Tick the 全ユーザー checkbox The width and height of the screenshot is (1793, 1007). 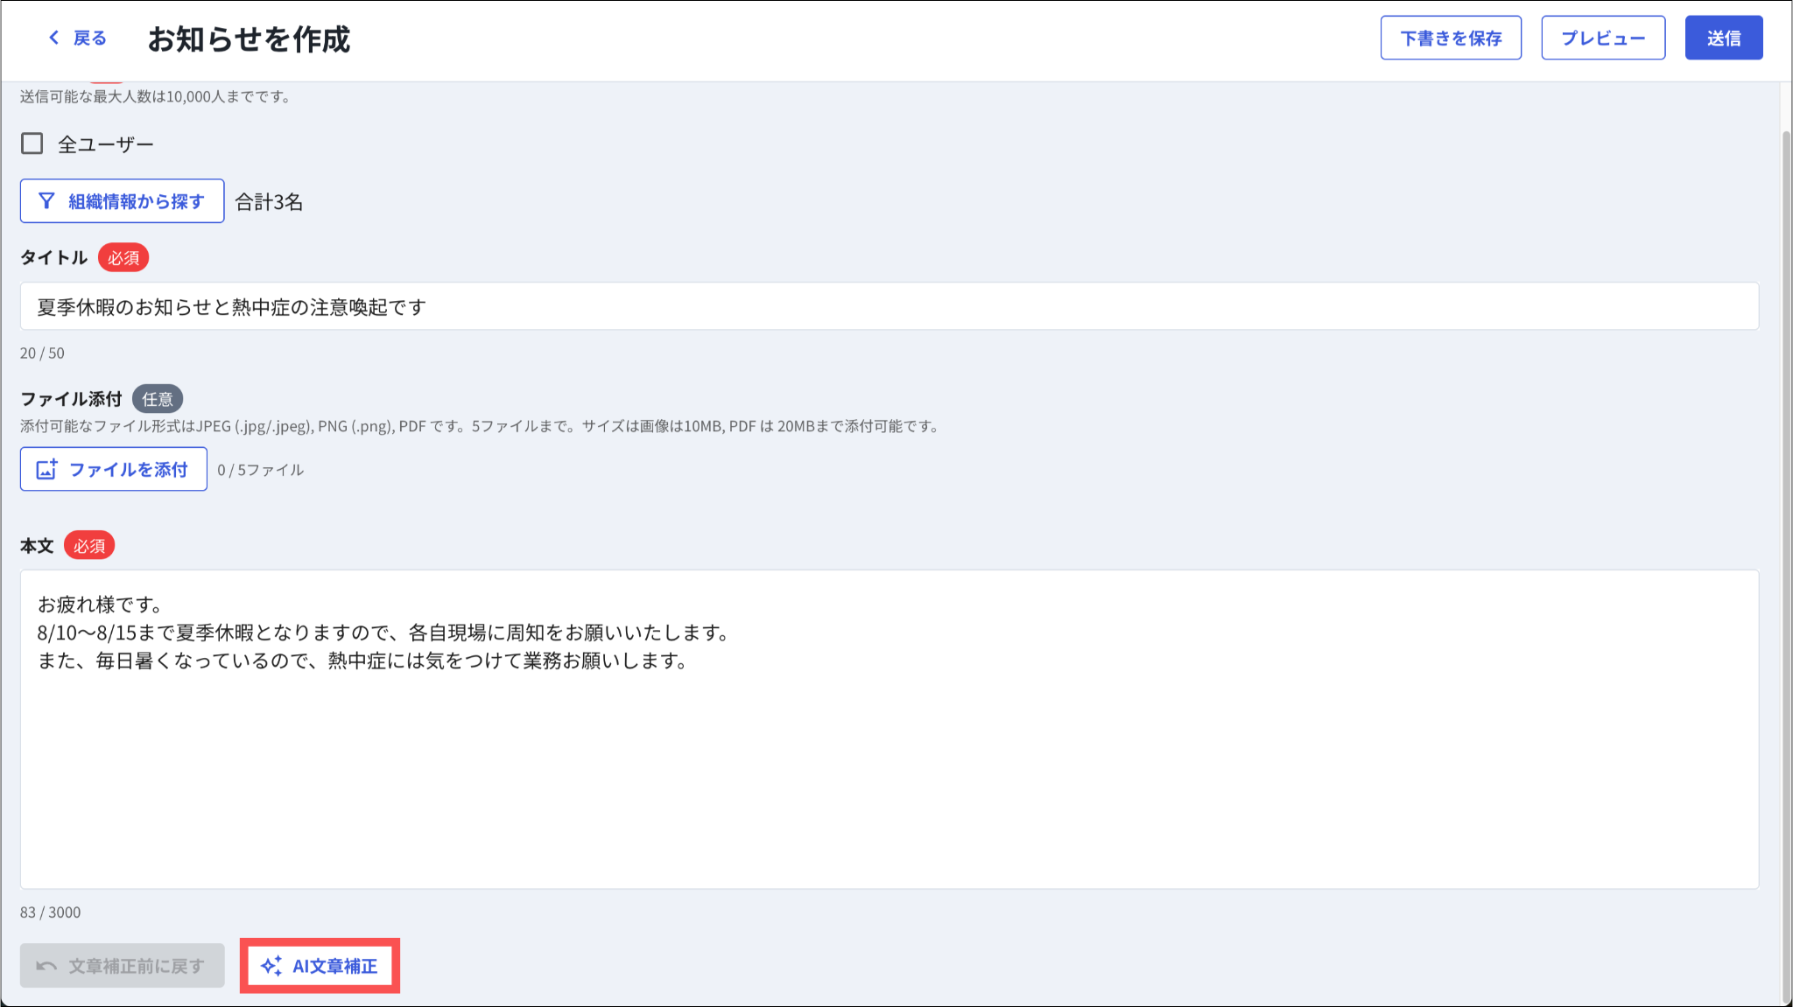point(32,143)
